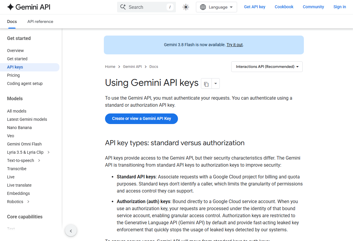Go to Gemini API breadcrumb
The width and height of the screenshot is (353, 241).
coord(132,67)
